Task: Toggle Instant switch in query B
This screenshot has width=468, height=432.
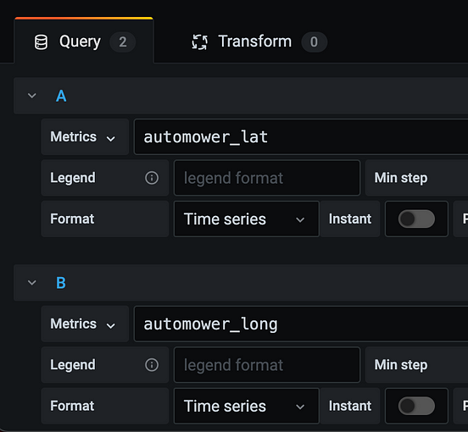Action: coord(416,406)
